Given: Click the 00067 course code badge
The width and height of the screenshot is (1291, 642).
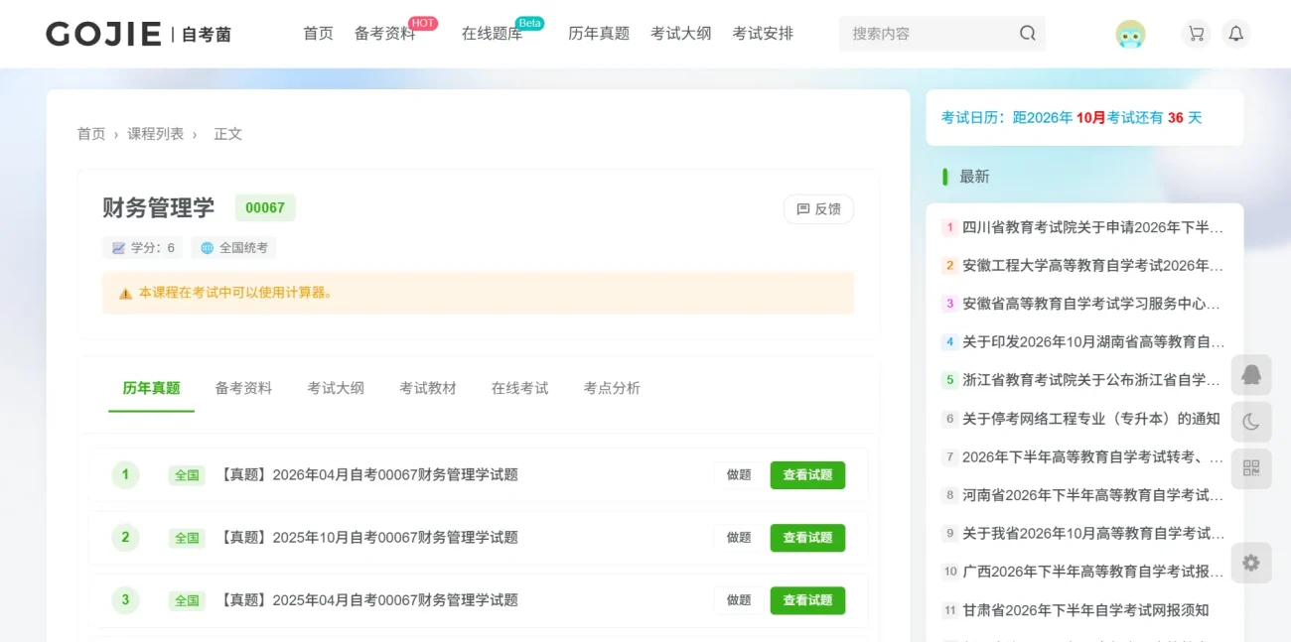Looking at the screenshot, I should pos(265,208).
